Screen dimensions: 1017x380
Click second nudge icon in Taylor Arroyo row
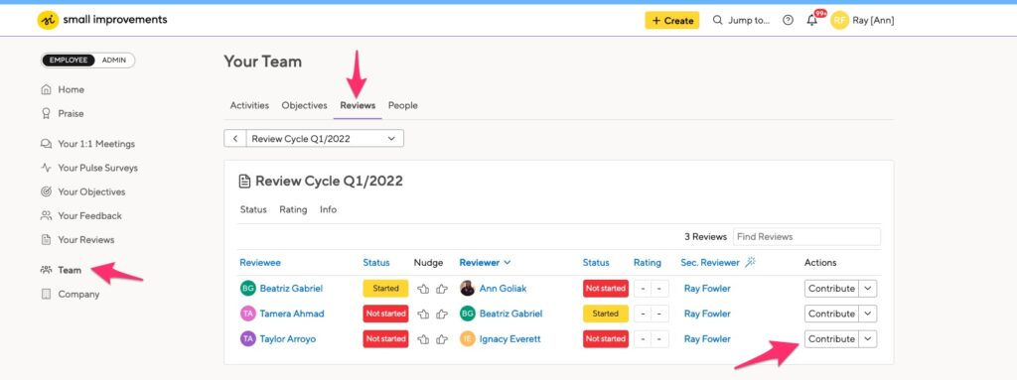pyautogui.click(x=442, y=339)
